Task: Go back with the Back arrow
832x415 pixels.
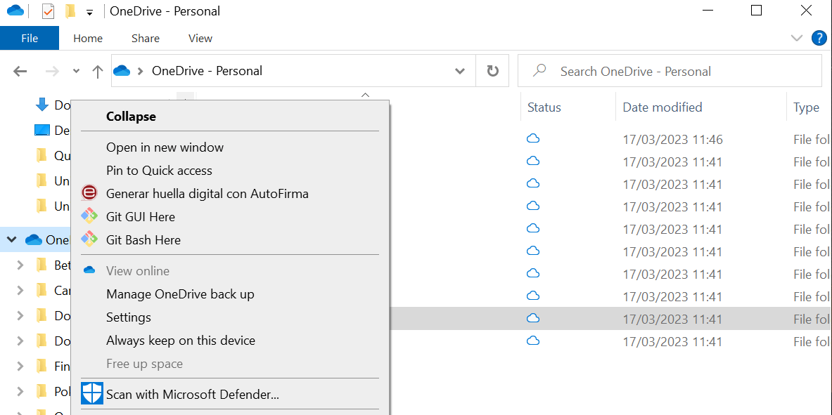Action: point(20,71)
